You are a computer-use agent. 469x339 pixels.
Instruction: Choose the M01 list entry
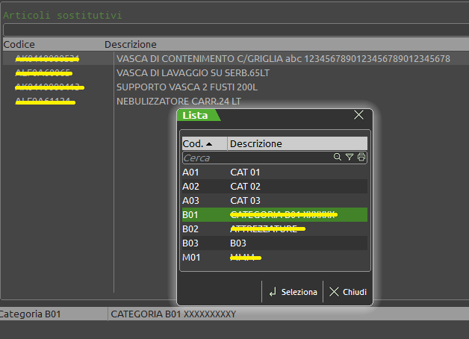(274, 258)
